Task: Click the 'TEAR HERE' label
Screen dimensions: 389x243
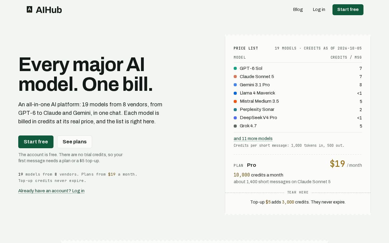Action: click(x=298, y=192)
